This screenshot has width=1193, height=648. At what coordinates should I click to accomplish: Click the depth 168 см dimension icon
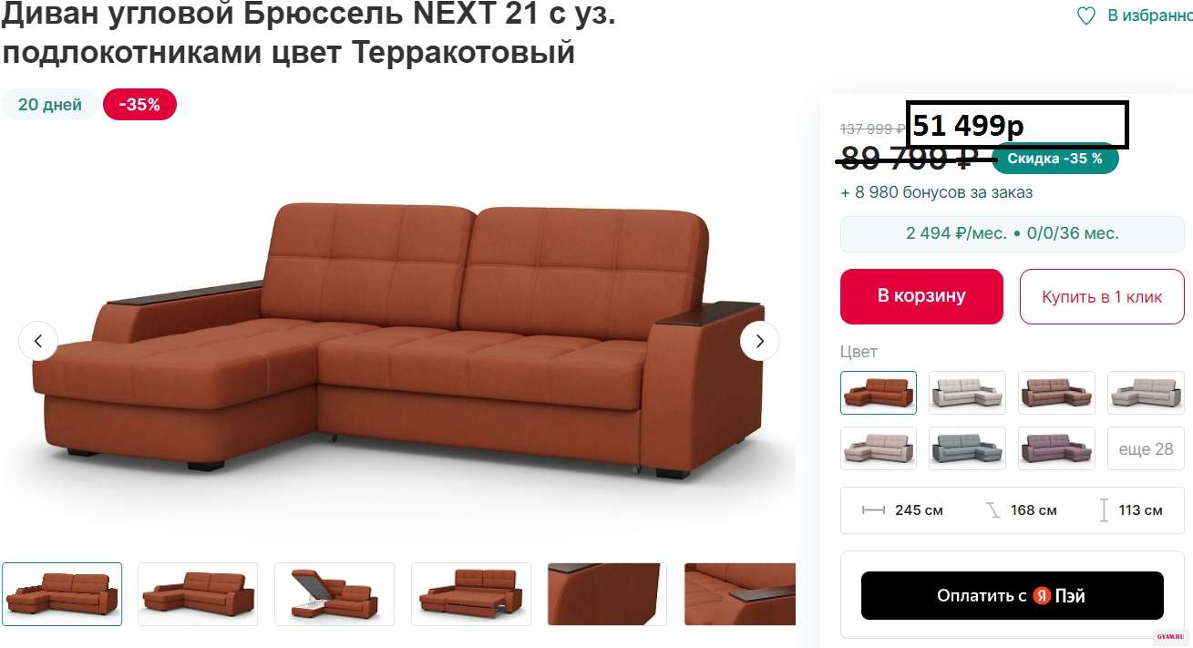(x=992, y=510)
